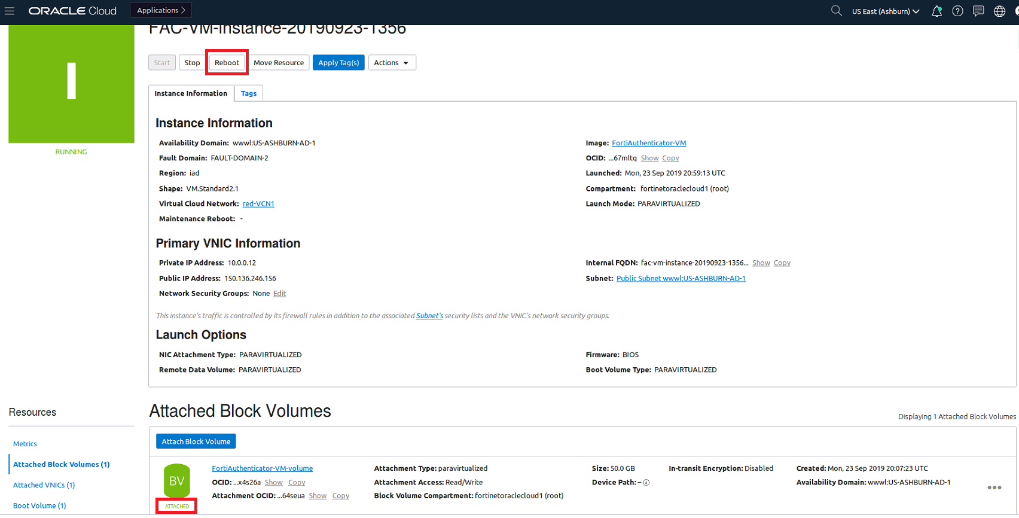Image resolution: width=1019 pixels, height=518 pixels.
Task: Click the disabled Start button
Action: 162,63
